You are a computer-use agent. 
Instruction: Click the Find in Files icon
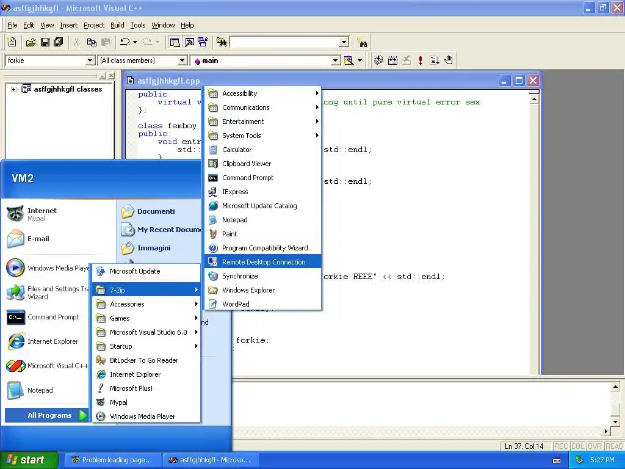[222, 42]
